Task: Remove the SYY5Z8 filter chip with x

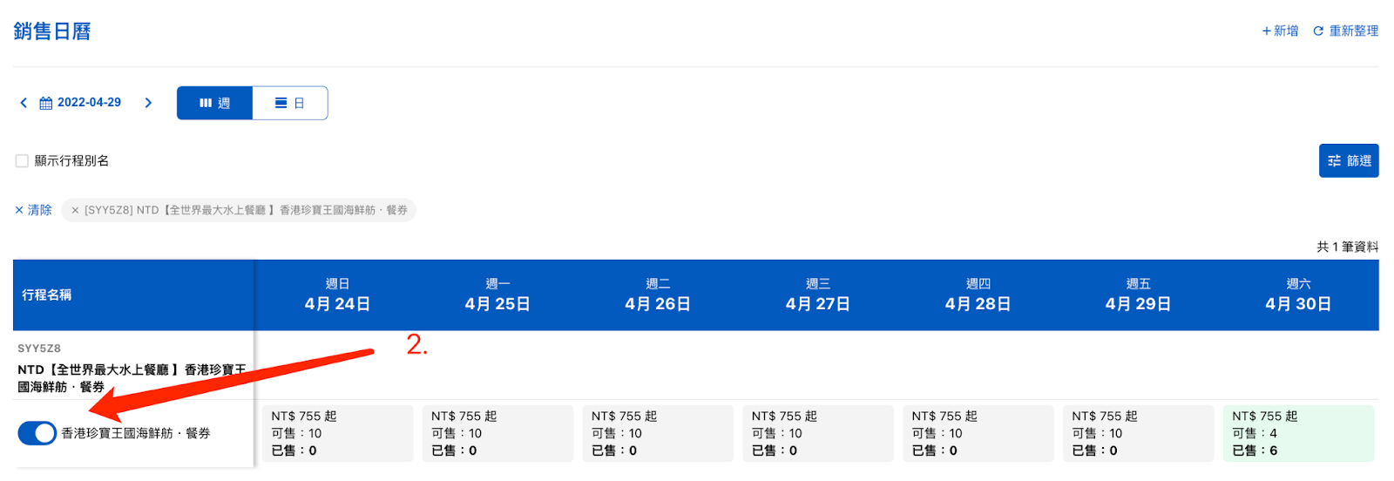Action: coord(75,210)
